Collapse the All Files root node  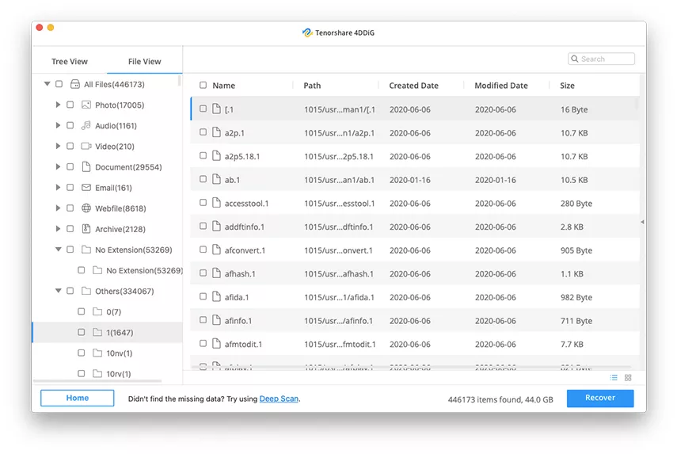(48, 84)
